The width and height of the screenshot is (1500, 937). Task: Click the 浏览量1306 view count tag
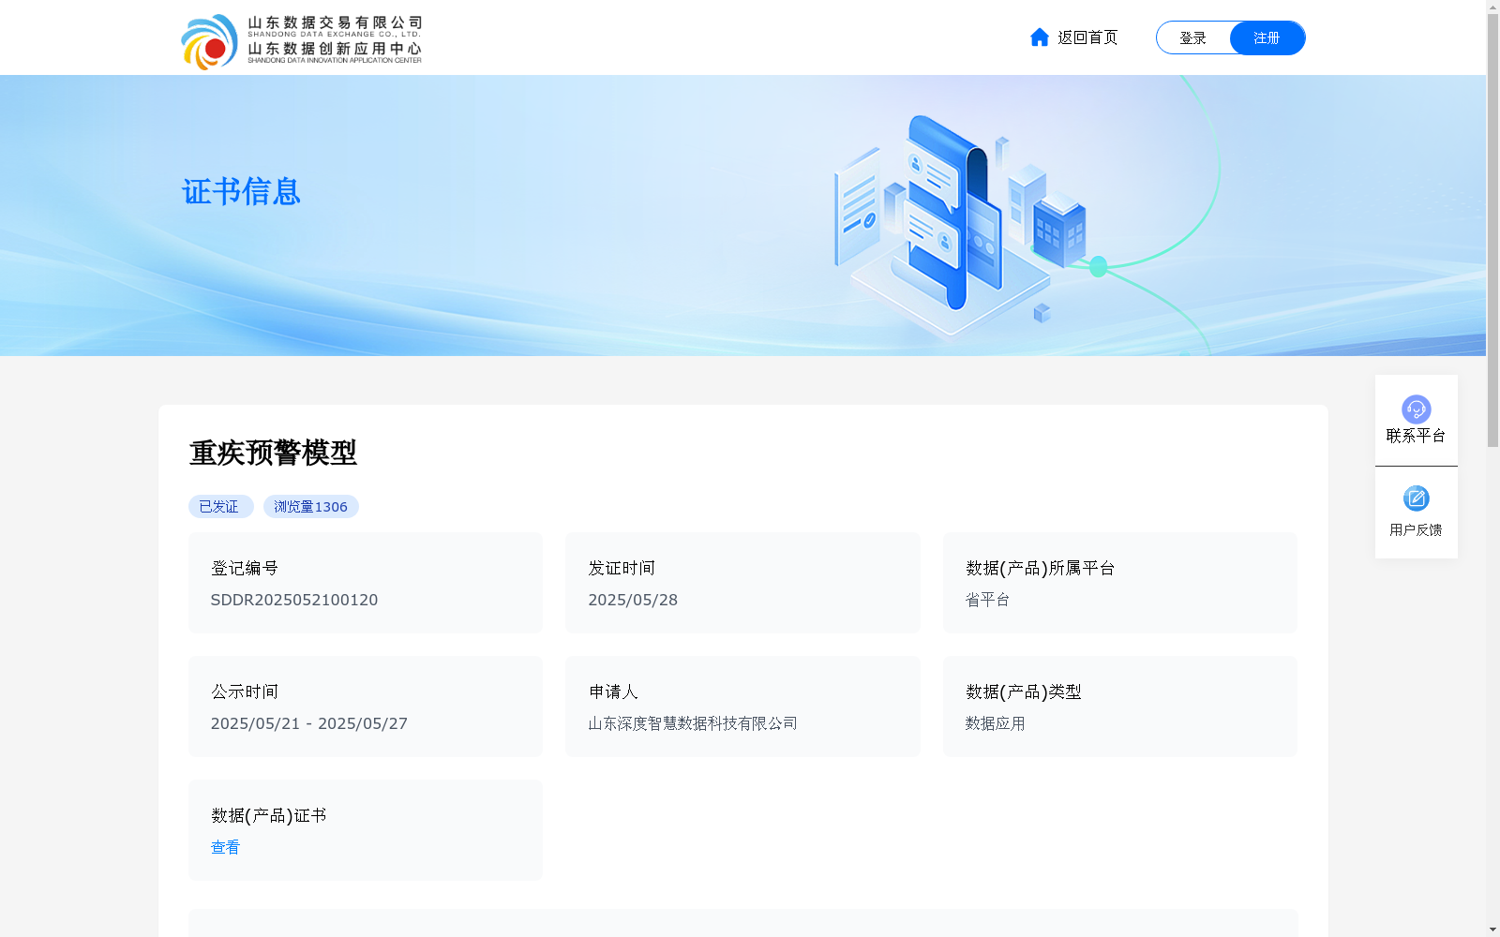coord(311,507)
